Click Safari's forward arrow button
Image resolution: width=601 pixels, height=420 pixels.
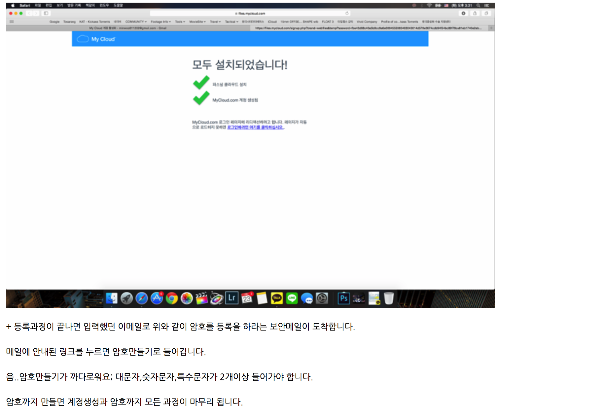(36, 13)
